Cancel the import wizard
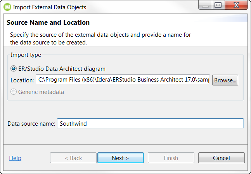The image size is (251, 174). pyautogui.click(x=222, y=158)
